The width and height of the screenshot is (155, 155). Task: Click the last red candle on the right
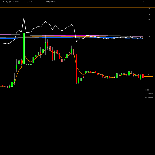143,76
